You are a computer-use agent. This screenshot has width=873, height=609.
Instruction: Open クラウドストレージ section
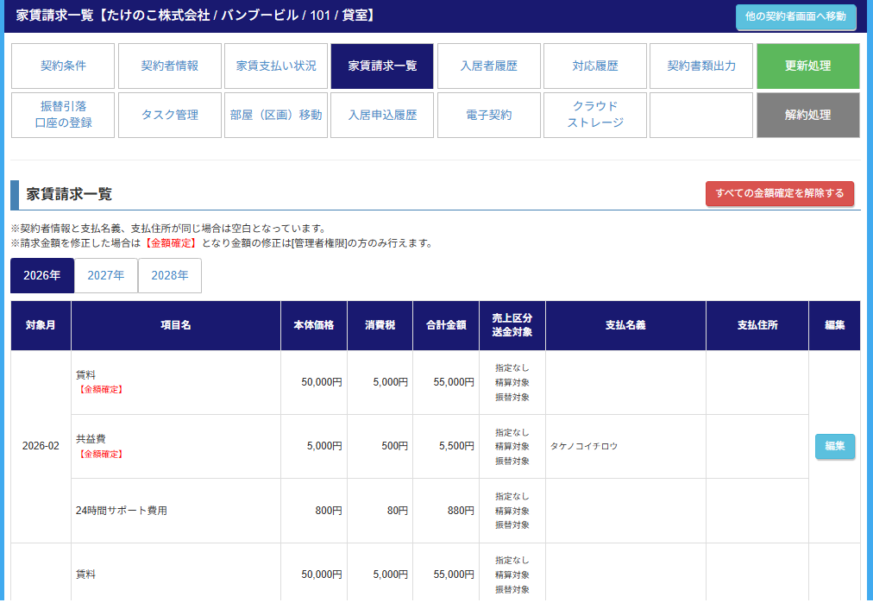pyautogui.click(x=595, y=115)
